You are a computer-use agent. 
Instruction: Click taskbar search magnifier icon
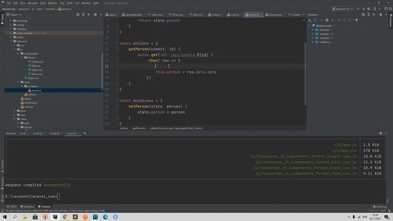click(x=15, y=217)
